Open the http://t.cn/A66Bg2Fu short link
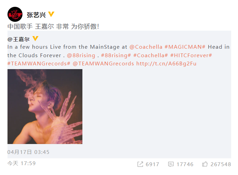This screenshot has height=175, width=238. (166, 64)
